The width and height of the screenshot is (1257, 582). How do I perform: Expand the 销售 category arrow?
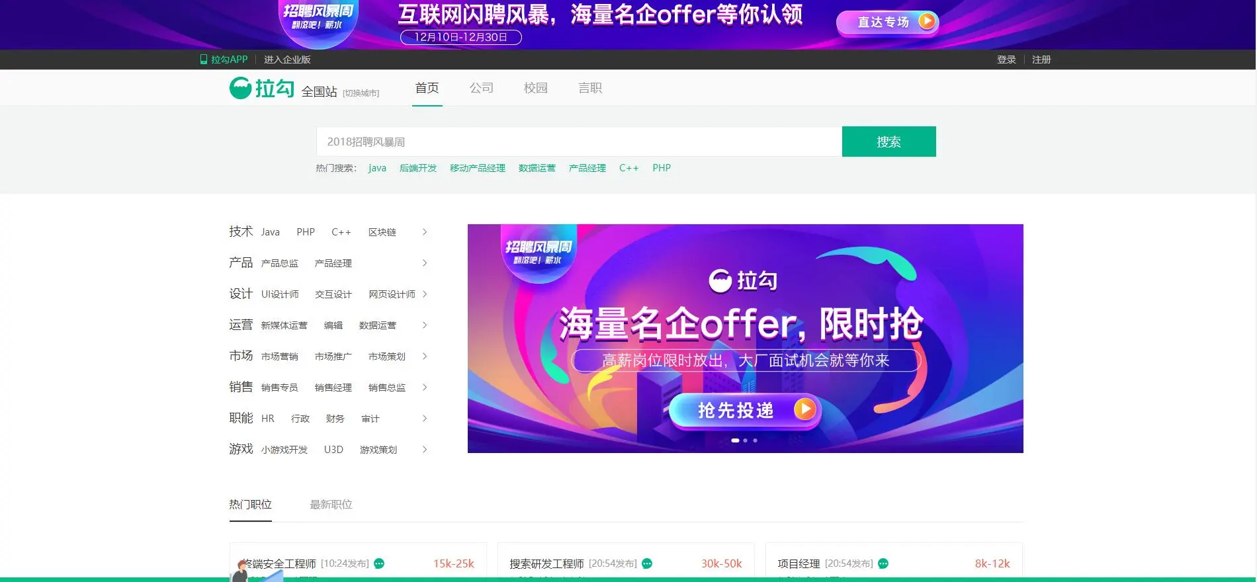(425, 388)
